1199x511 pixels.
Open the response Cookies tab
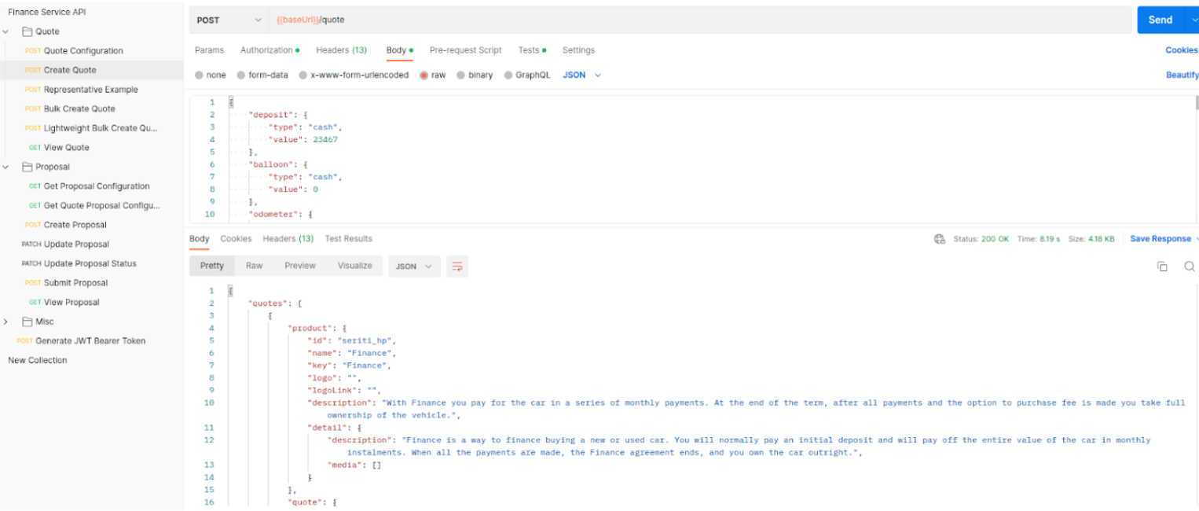pyautogui.click(x=236, y=239)
